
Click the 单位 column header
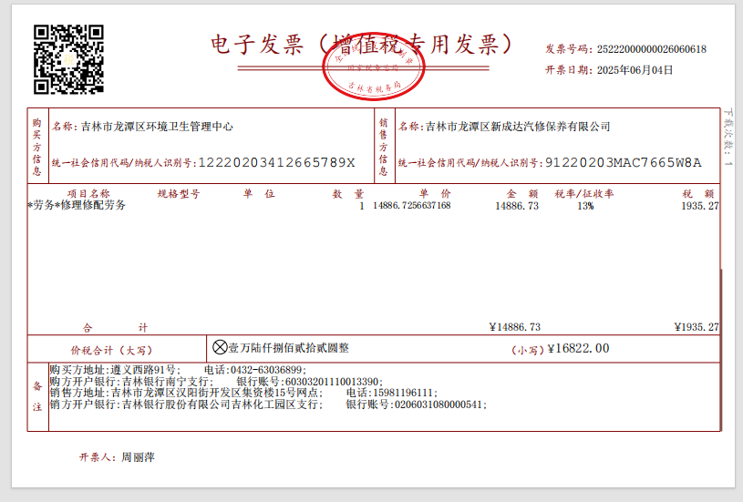(259, 194)
